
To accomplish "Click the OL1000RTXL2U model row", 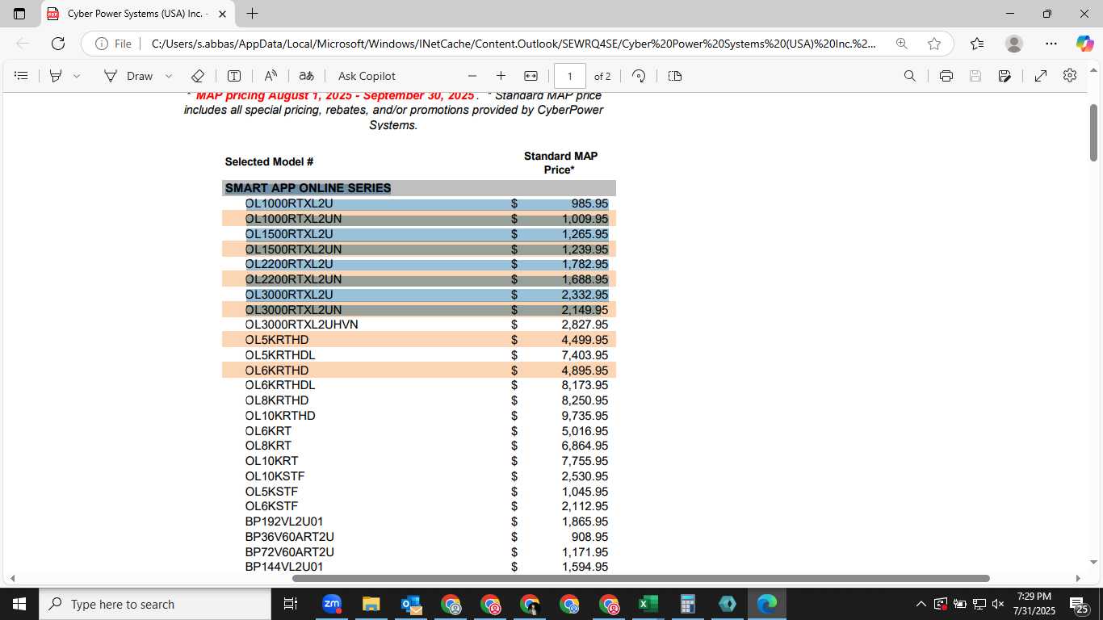I will [x=419, y=203].
